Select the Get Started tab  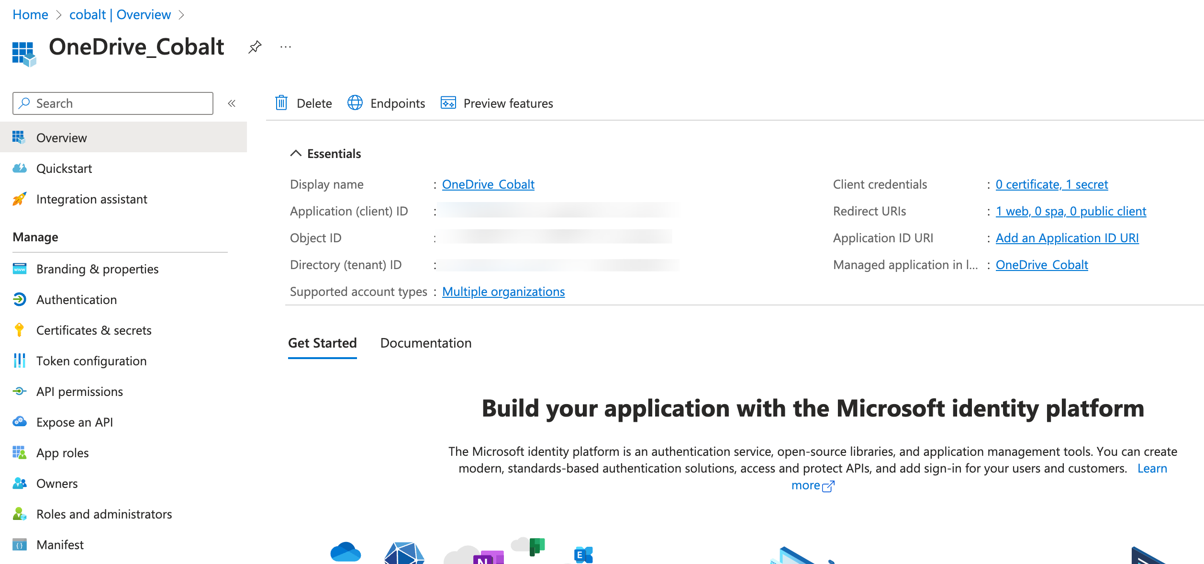coord(322,343)
